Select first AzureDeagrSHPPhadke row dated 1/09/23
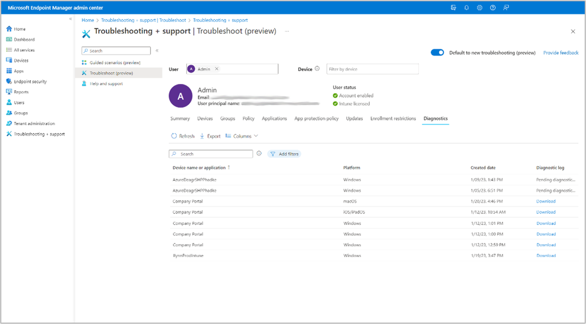Viewport: 586px width, 324px height. click(x=373, y=180)
